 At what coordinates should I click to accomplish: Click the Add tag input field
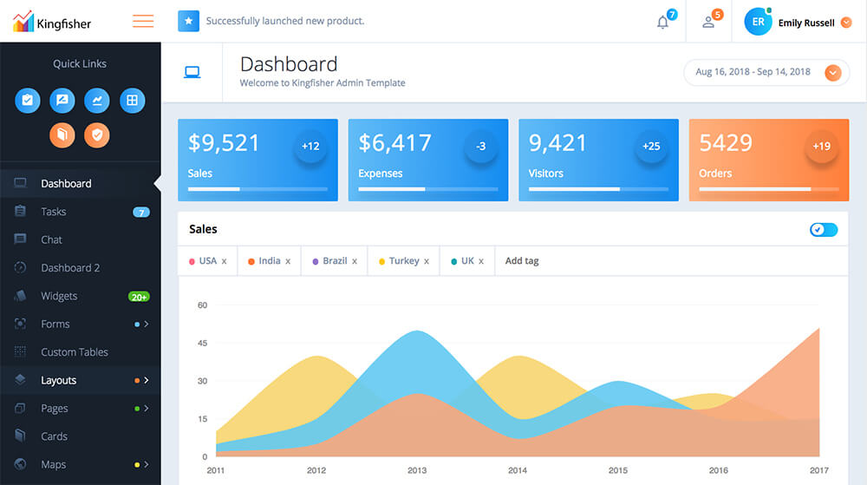click(522, 261)
